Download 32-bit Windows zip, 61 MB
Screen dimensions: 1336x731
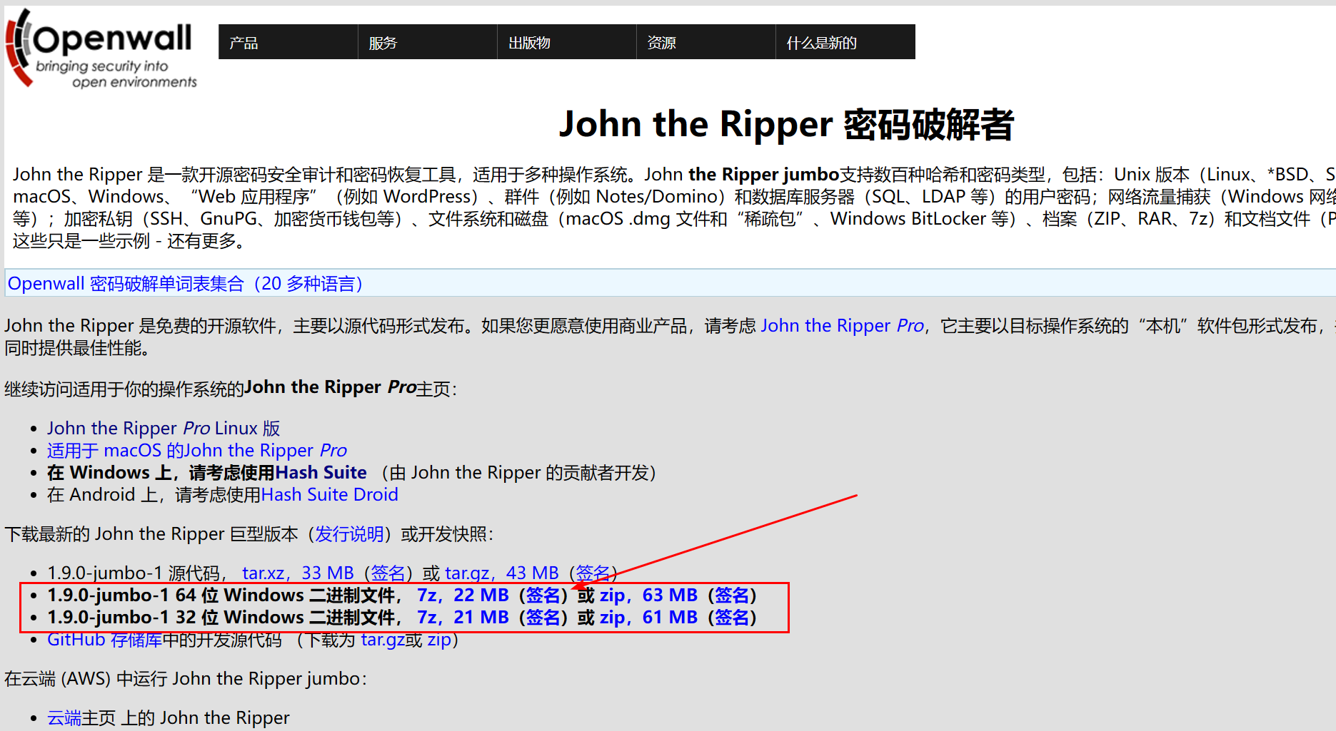pyautogui.click(x=648, y=617)
